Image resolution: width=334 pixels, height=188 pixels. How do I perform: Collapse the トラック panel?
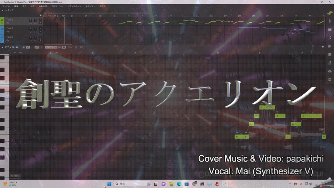[2, 10]
